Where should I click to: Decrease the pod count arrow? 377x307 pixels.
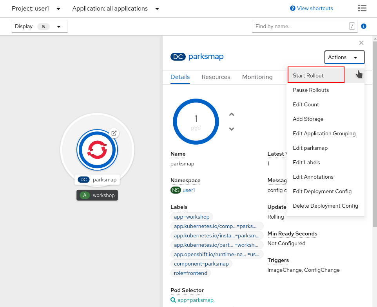tap(232, 129)
